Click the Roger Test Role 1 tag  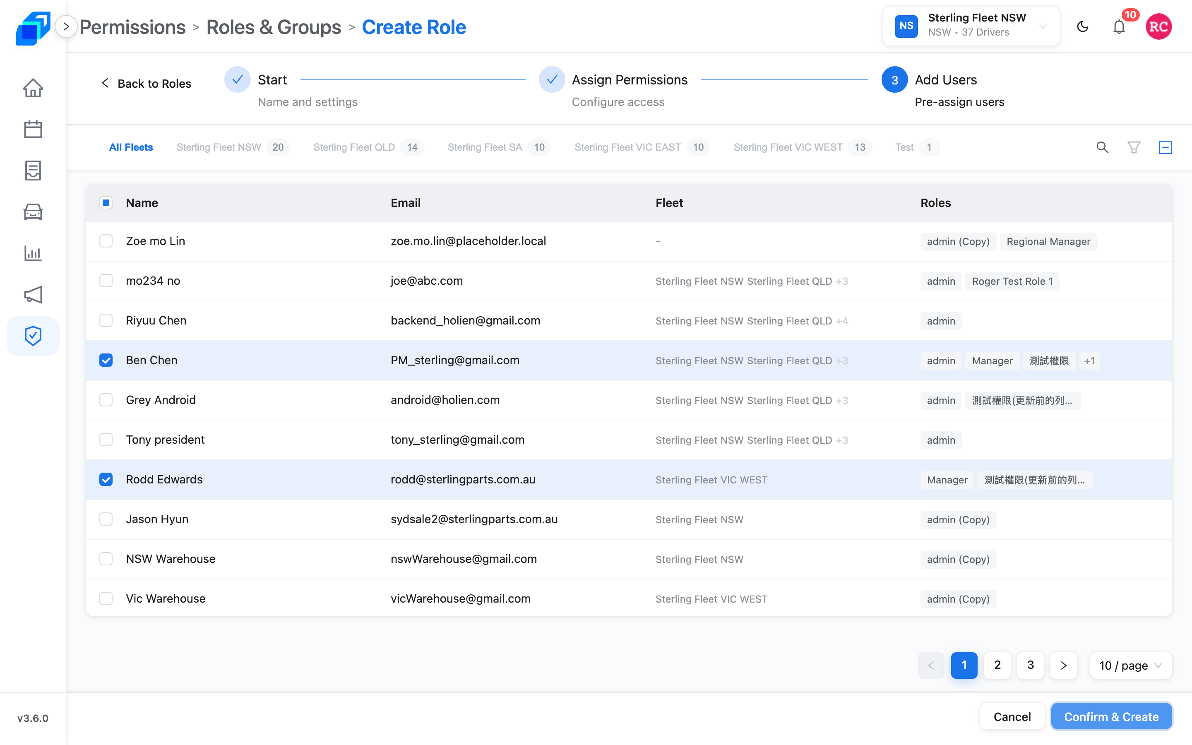point(1012,281)
